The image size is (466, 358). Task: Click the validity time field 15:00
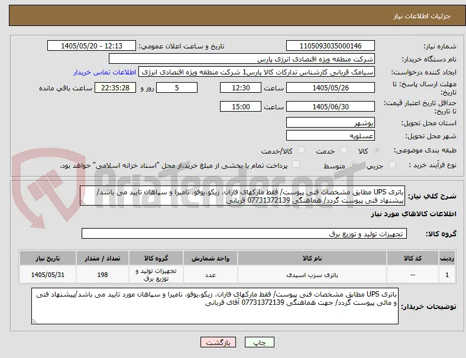pyautogui.click(x=241, y=106)
